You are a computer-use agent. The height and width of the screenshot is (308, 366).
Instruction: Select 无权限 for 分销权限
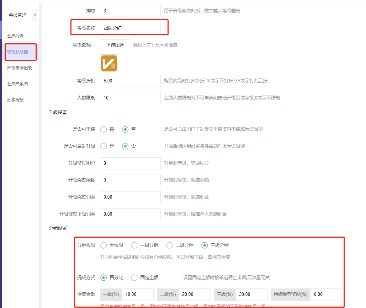(x=104, y=245)
